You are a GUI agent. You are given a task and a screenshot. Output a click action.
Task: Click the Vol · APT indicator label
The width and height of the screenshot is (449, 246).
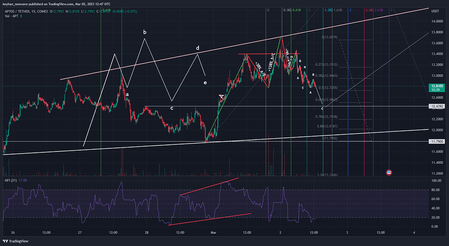pos(11,16)
